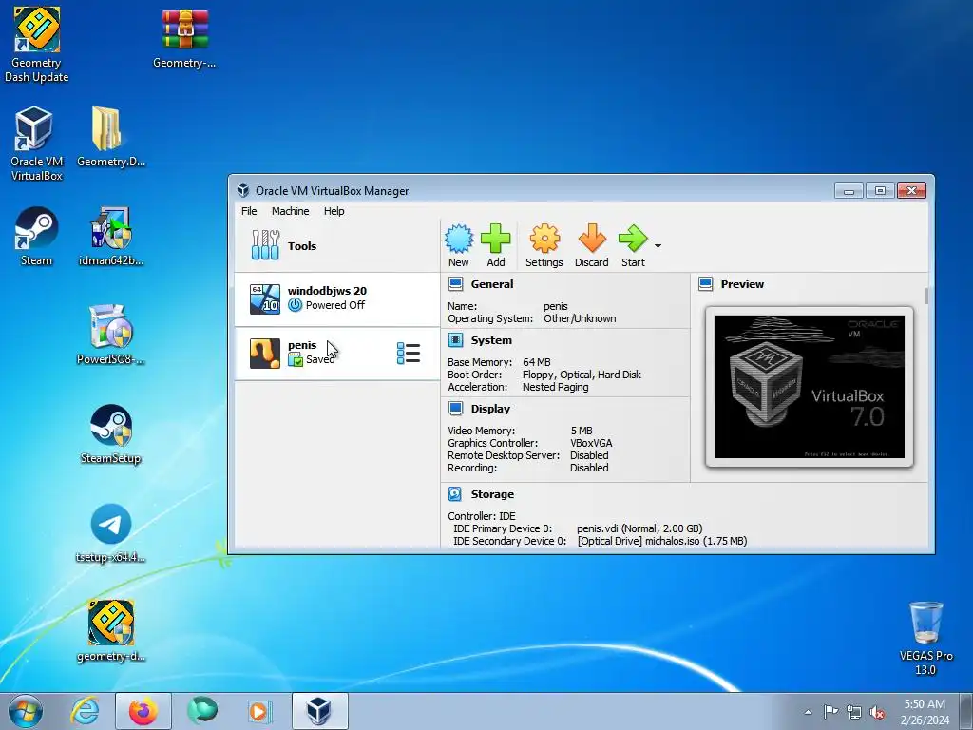Select the Geometry.D... folder icon

click(111, 137)
